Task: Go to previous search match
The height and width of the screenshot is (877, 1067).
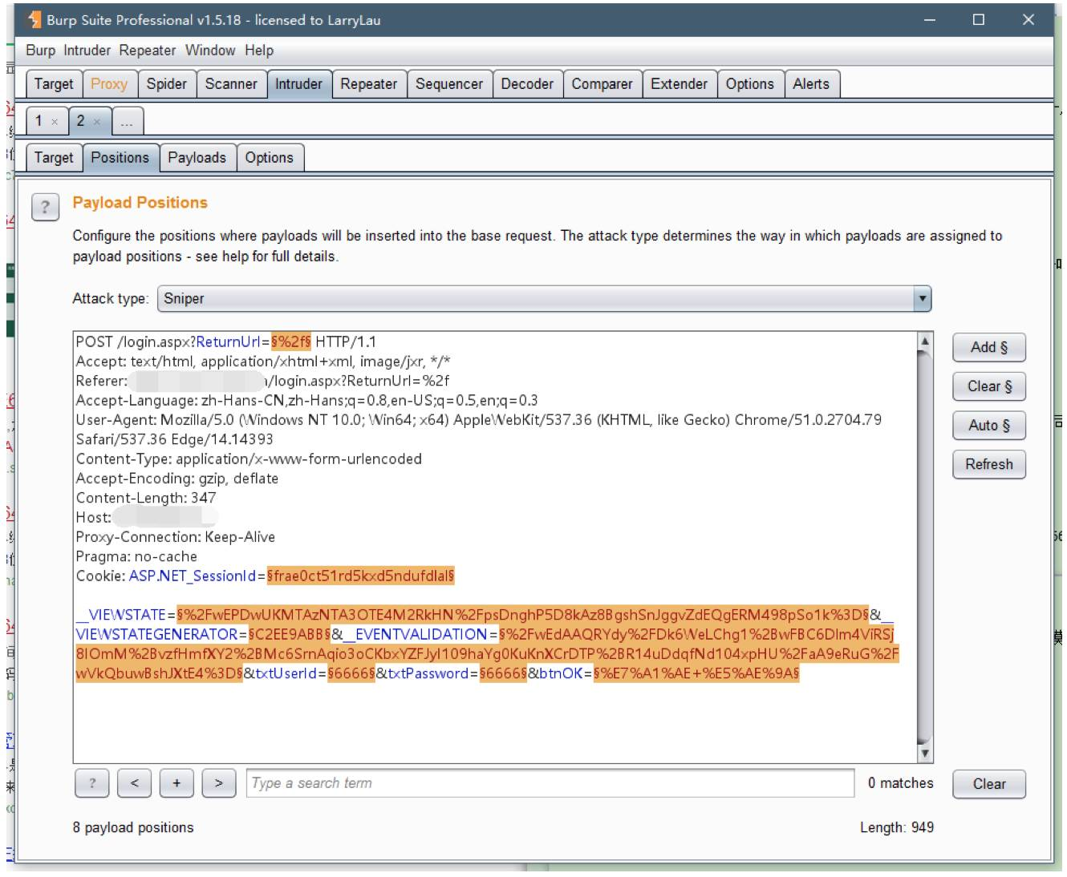Action: tap(134, 783)
